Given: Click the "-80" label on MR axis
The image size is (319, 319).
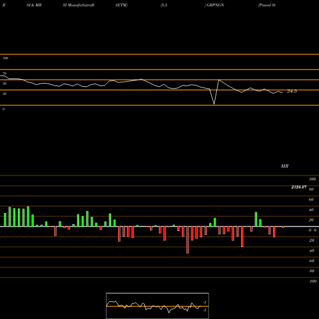Looking at the screenshot, I should pyautogui.click(x=311, y=271).
